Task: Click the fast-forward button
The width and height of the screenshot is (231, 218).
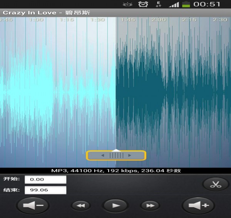Action: click(x=150, y=205)
